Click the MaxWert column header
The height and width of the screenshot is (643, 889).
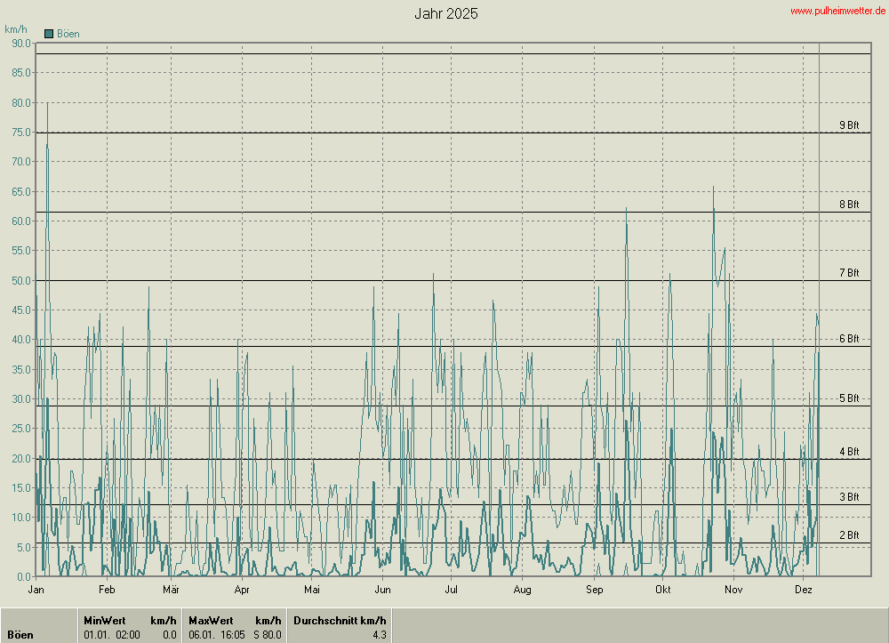(x=211, y=620)
